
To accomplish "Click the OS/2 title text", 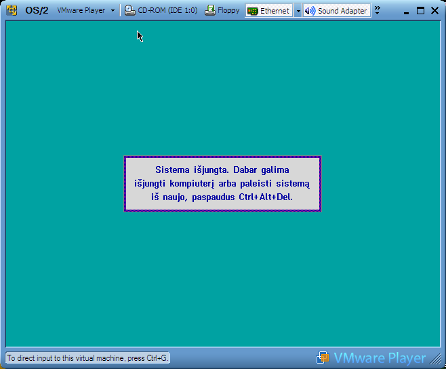I will click(37, 11).
